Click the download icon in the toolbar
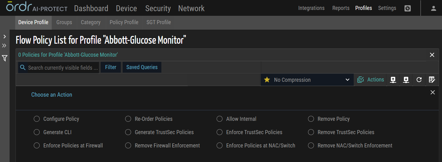Viewport: 442px width, 162px height. (406, 80)
